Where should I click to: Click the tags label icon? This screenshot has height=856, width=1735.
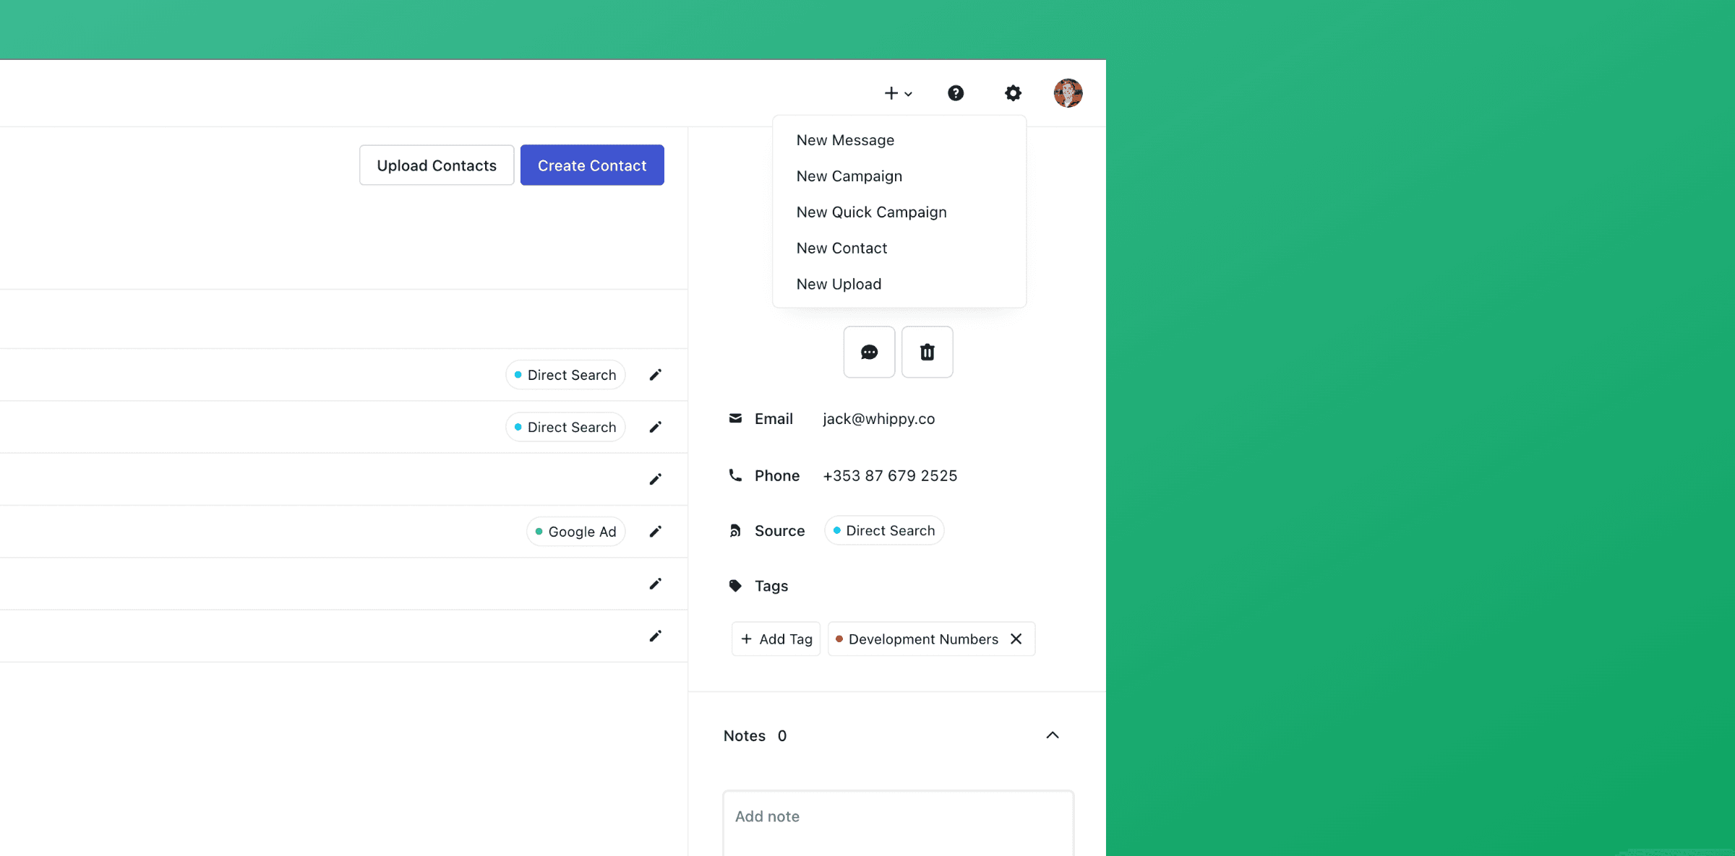(735, 585)
